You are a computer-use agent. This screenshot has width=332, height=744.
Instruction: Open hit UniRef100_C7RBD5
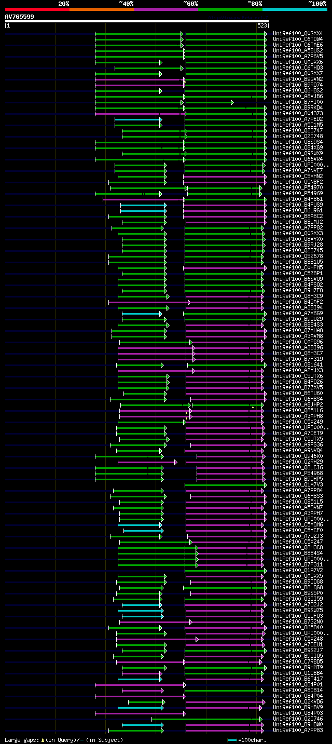298,661
